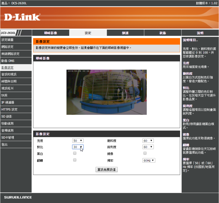Screen dimensions: 219x203
Task: Expand the 對比 (contrast) dropdown
Action: click(78, 147)
